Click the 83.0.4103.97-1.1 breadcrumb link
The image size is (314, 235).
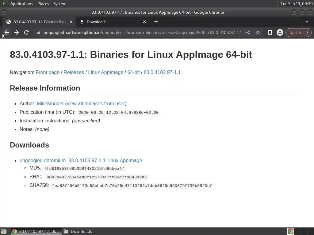[162, 72]
